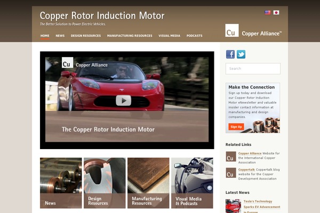Image resolution: width=320 pixels, height=213 pixels.
Task: Play the Copper Rotor Induction Motor video
Action: (x=124, y=100)
